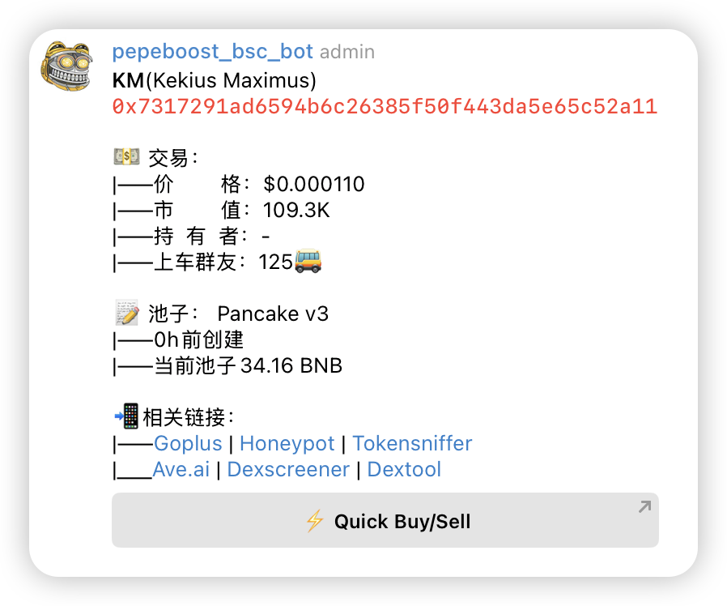The height and width of the screenshot is (606, 727).
Task: Open the Dexscreener link
Action: (x=288, y=469)
